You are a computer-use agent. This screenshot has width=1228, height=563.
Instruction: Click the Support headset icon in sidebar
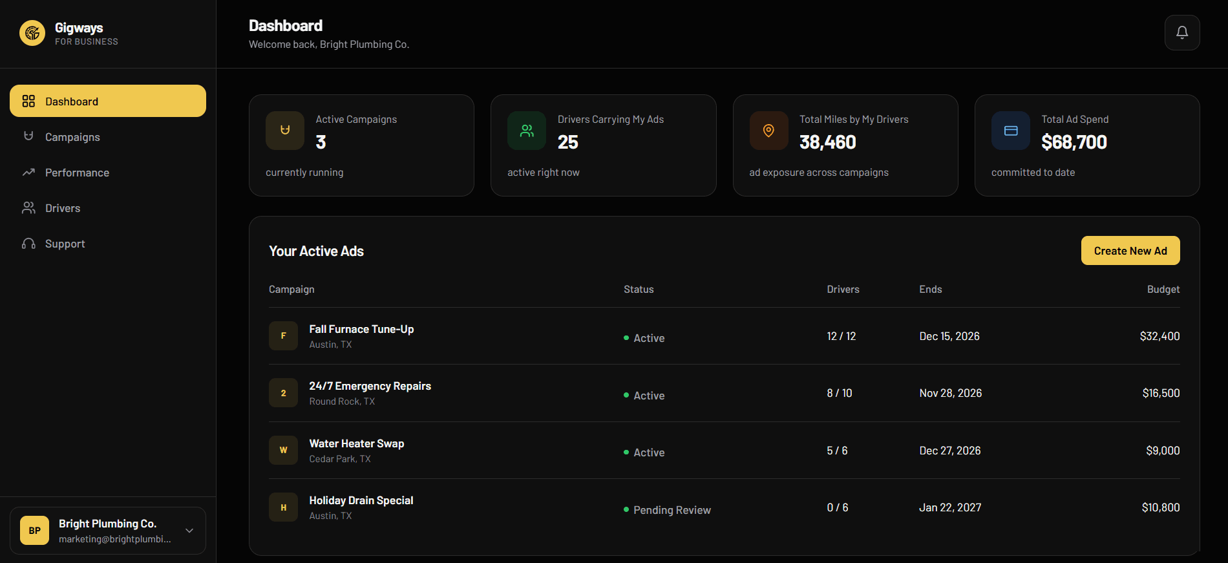[28, 243]
